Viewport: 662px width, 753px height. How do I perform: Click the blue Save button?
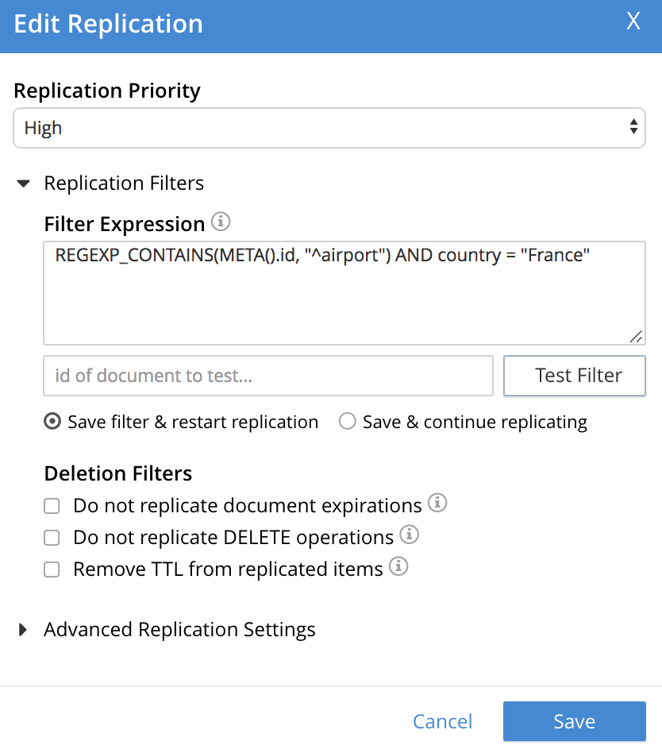point(574,721)
